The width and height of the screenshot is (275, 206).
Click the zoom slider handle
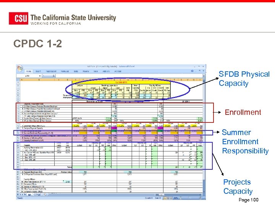point(189,198)
